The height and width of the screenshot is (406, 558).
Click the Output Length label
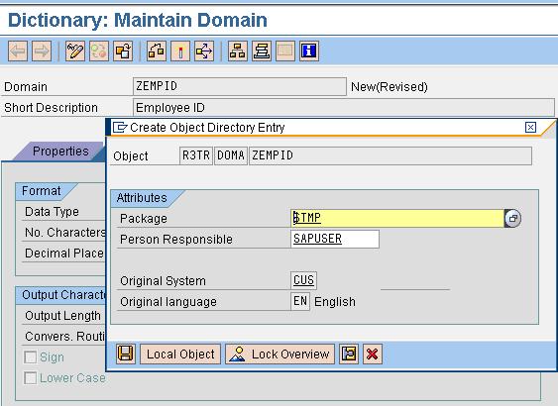pyautogui.click(x=63, y=315)
